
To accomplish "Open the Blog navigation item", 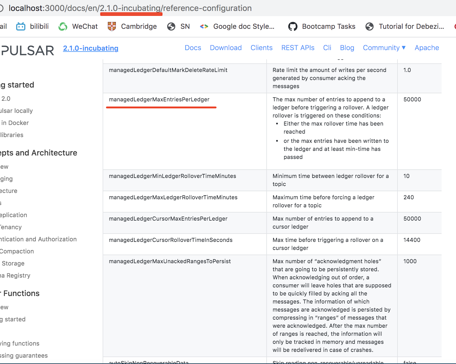I will [x=347, y=48].
